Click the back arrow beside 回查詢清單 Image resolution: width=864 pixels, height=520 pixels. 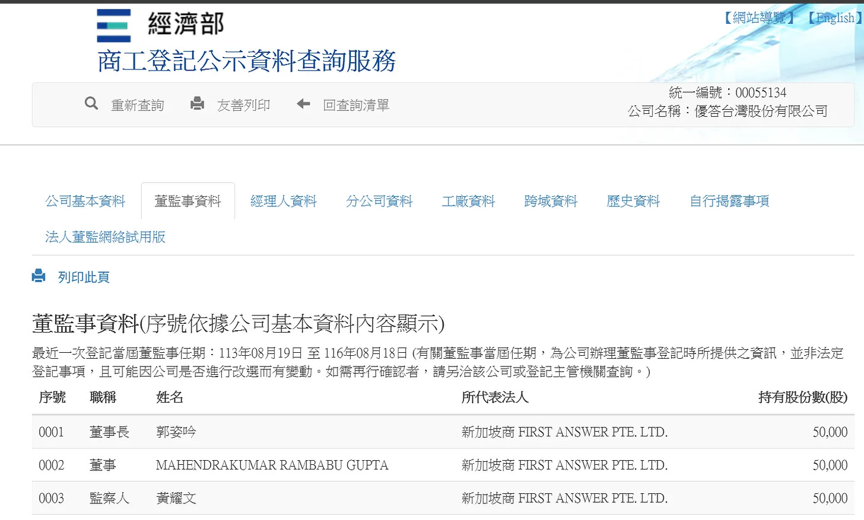pyautogui.click(x=303, y=103)
